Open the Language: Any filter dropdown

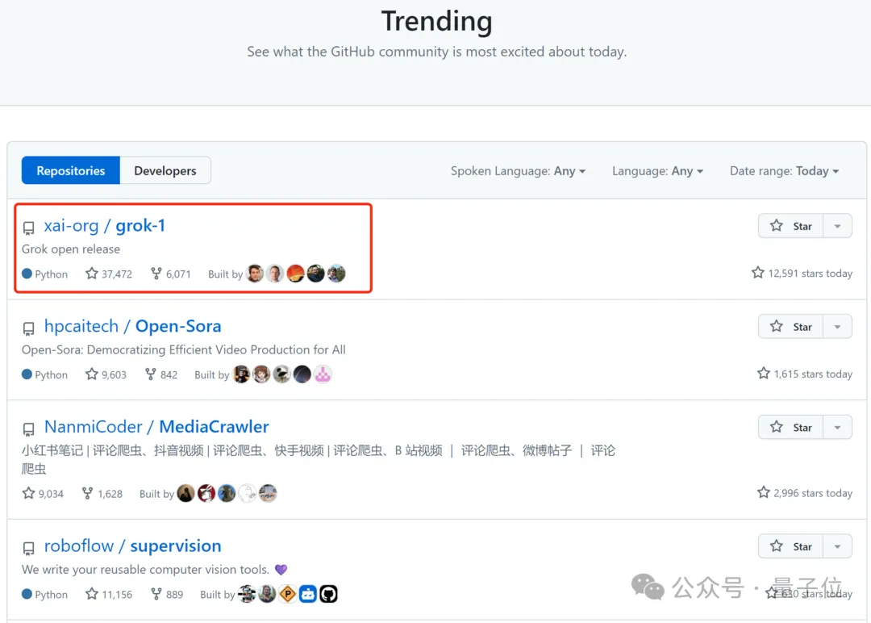[x=658, y=171]
